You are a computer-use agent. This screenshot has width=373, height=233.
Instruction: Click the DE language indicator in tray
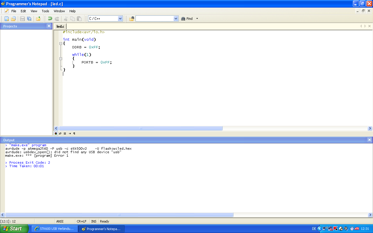[x=314, y=229]
